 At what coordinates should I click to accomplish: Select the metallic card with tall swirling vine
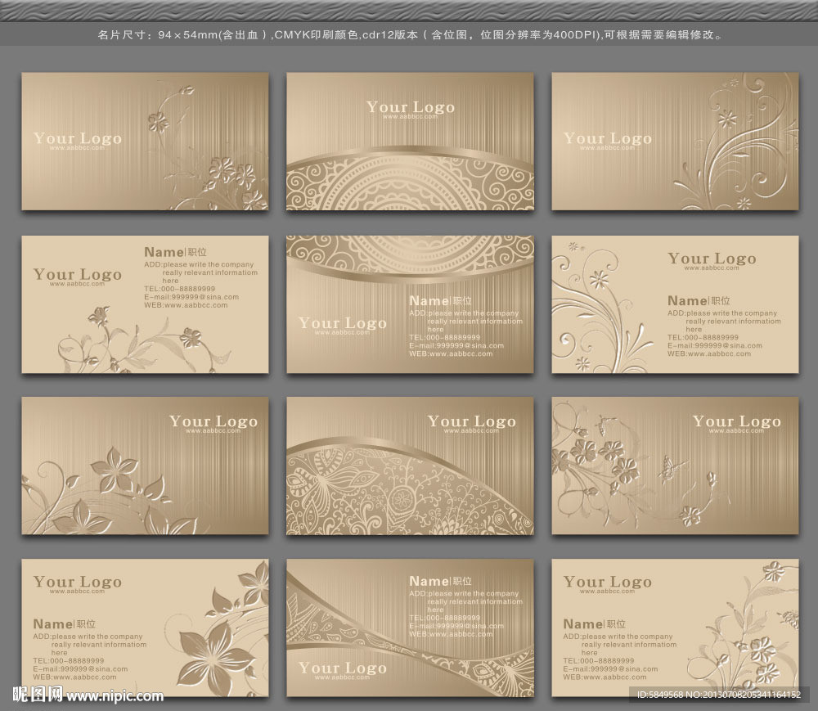(675, 142)
